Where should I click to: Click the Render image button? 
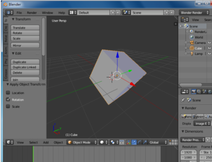[x=186, y=116]
